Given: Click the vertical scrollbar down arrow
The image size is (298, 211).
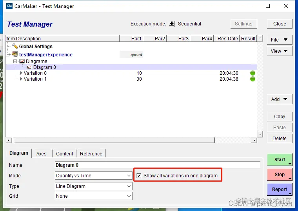Looking at the screenshot, I should [260, 134].
